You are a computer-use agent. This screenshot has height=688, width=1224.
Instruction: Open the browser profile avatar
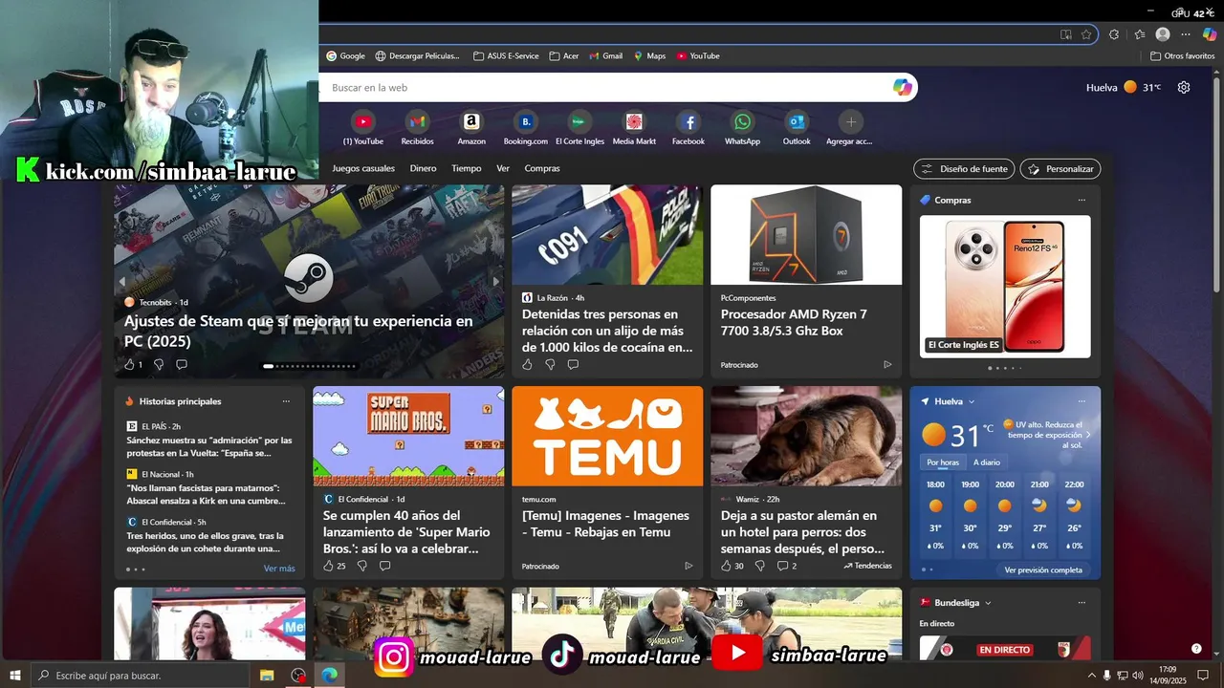pos(1163,34)
